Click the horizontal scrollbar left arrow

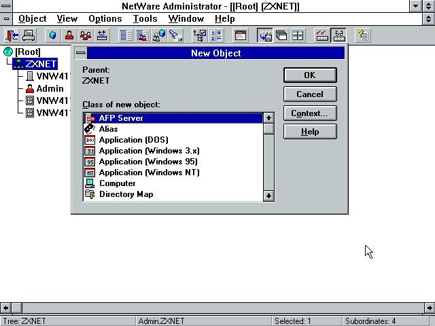click(x=5, y=308)
